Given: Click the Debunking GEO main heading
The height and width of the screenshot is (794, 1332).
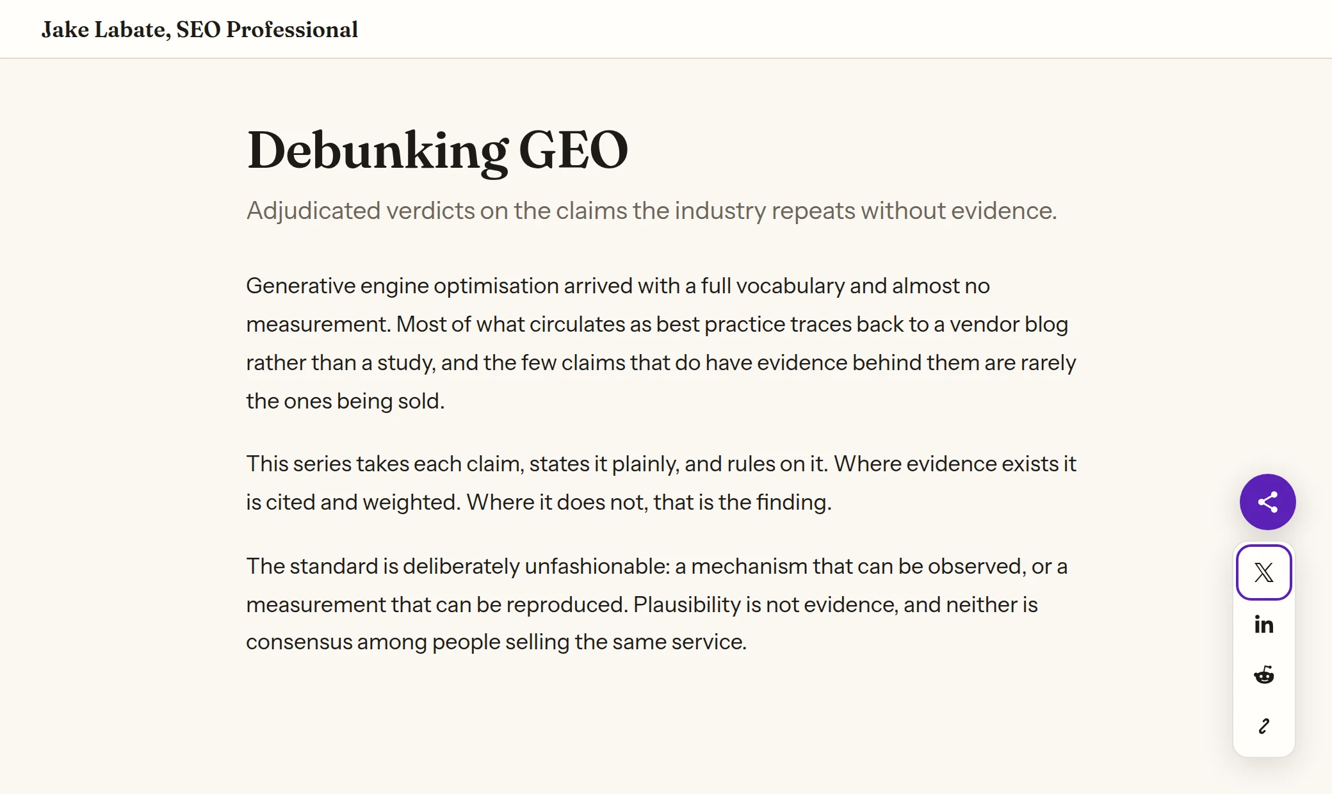Looking at the screenshot, I should (x=437, y=150).
